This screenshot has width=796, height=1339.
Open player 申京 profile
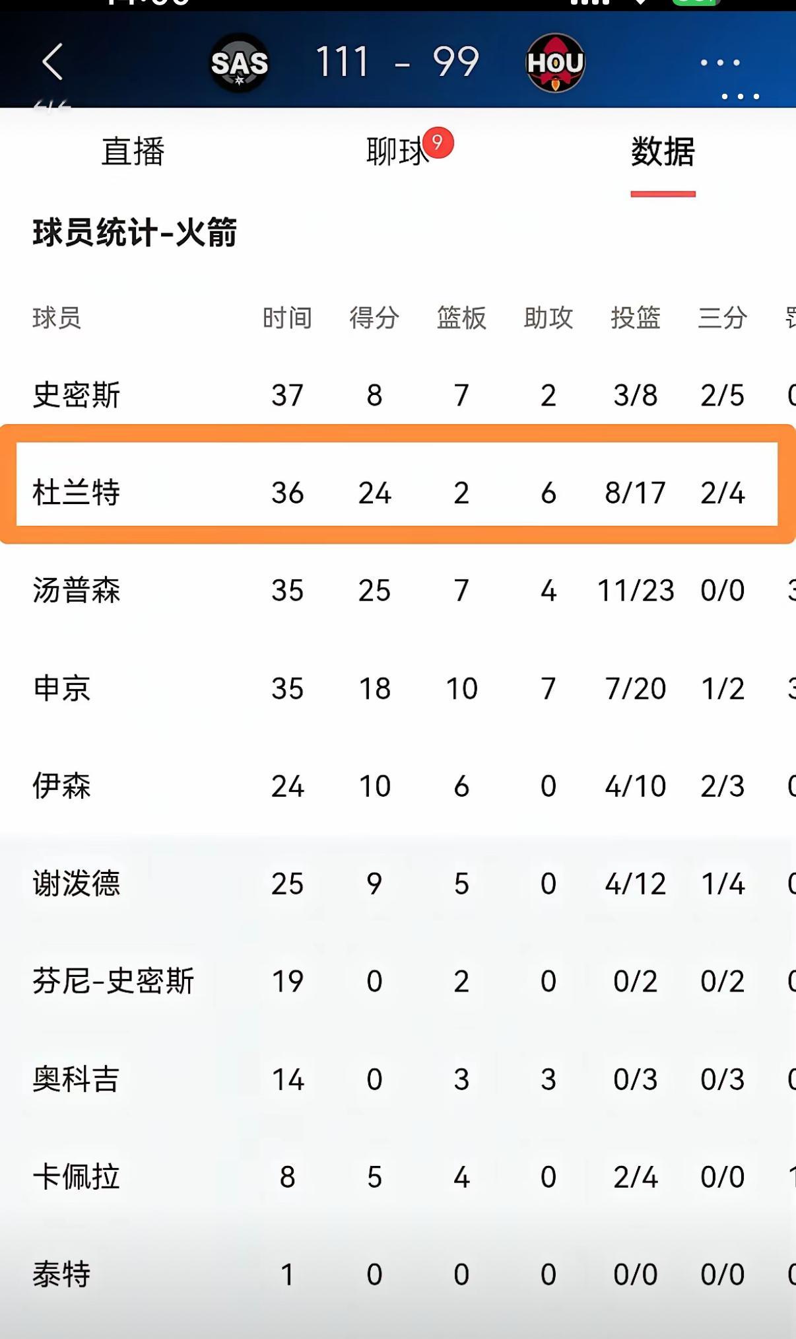click(62, 688)
